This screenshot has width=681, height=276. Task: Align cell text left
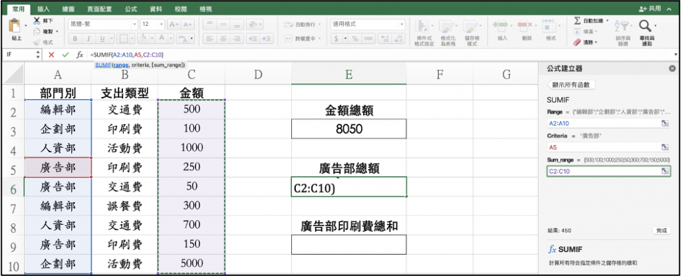tap(209, 39)
